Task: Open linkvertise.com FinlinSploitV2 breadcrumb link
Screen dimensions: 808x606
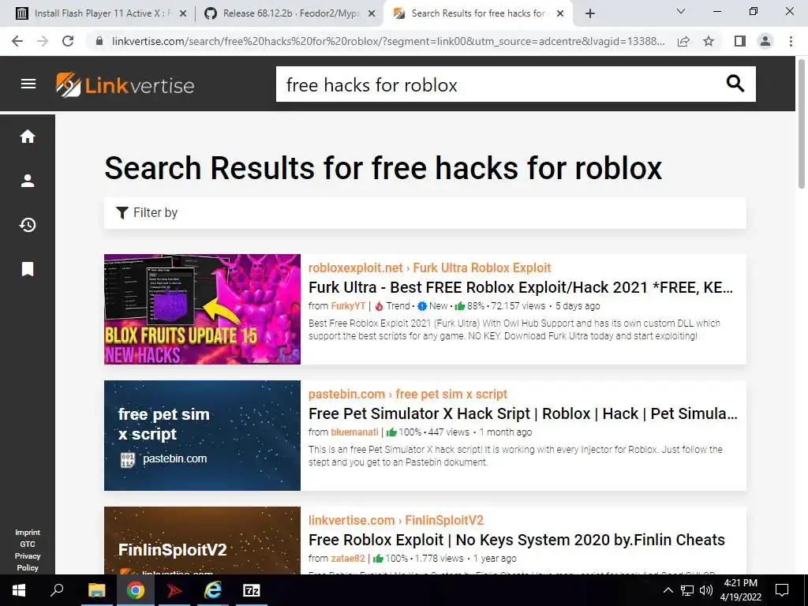Action: point(396,521)
